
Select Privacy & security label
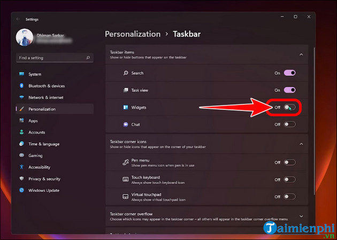(x=44, y=178)
